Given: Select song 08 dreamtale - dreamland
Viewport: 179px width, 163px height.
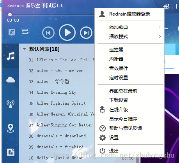Looking at the screenshot, I should click(57, 136).
